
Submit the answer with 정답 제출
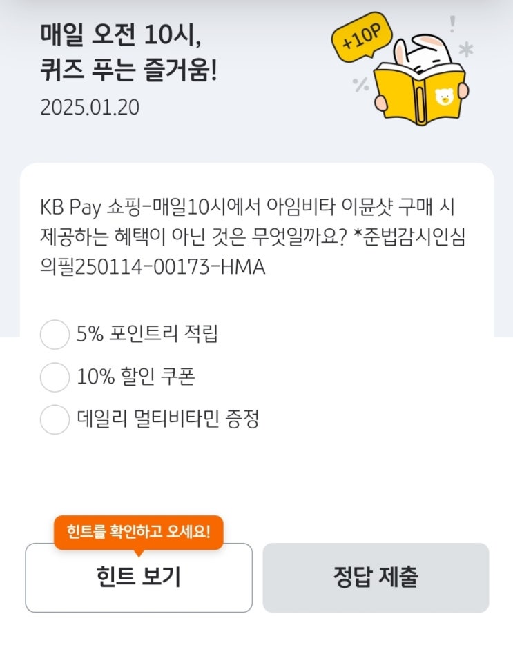(376, 577)
